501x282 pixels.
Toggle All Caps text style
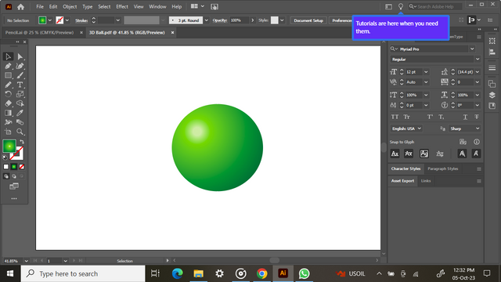(395, 117)
